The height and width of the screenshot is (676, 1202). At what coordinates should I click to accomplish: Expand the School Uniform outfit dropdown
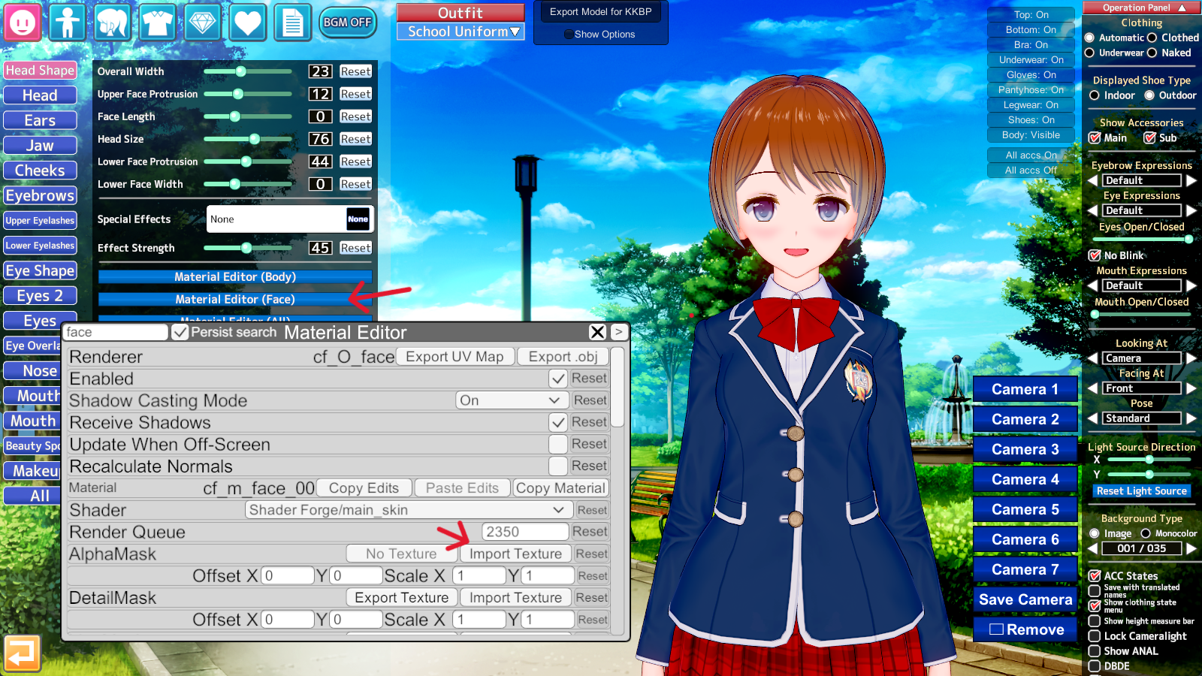[461, 32]
